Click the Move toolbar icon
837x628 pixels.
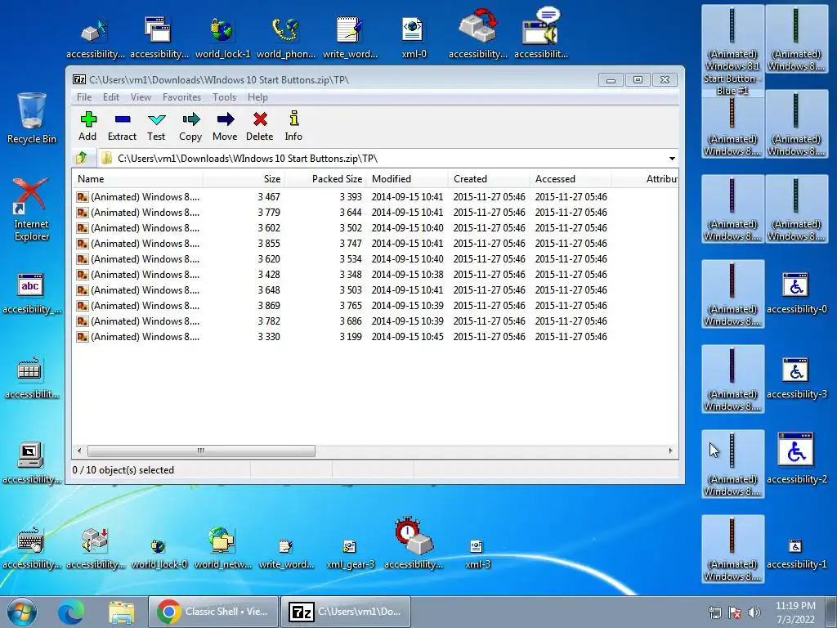coord(225,126)
